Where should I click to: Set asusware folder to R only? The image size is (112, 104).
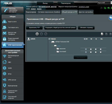coord(96,49)
